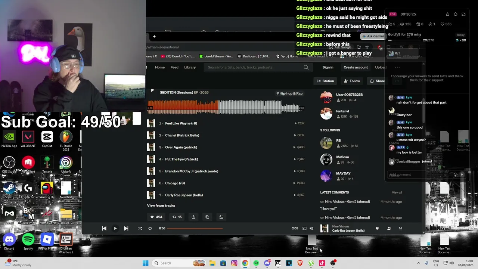Open the cast to device icon
Image resolution: width=478 pixels, height=269 pixels.
(x=304, y=228)
